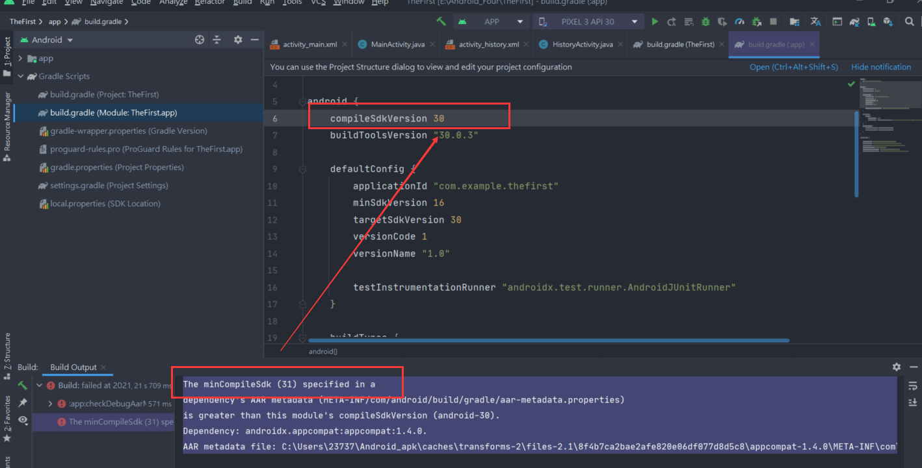Select the Debug app icon
Image resolution: width=922 pixels, height=468 pixels.
[x=706, y=21]
